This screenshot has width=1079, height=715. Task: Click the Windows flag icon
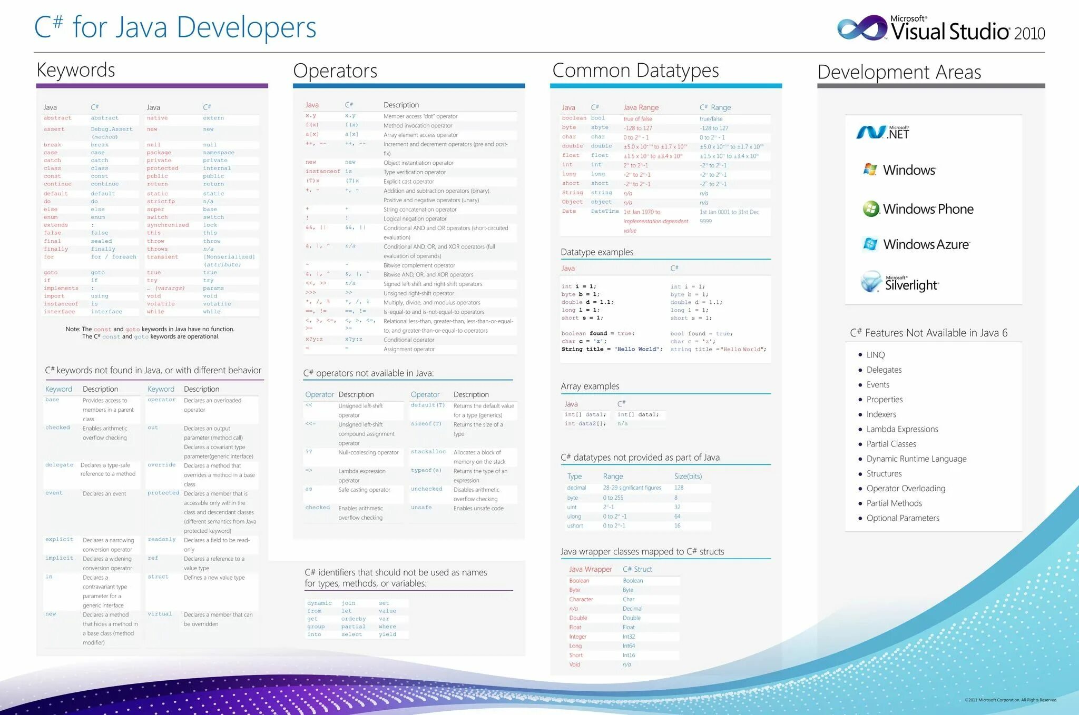(x=870, y=170)
